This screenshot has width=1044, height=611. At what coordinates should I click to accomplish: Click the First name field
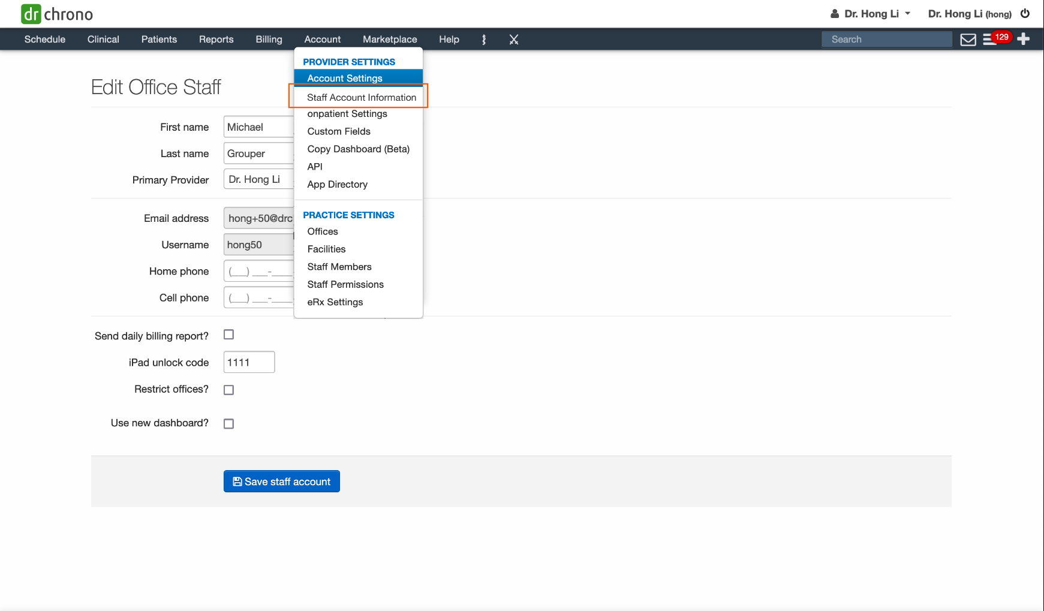[x=259, y=127]
